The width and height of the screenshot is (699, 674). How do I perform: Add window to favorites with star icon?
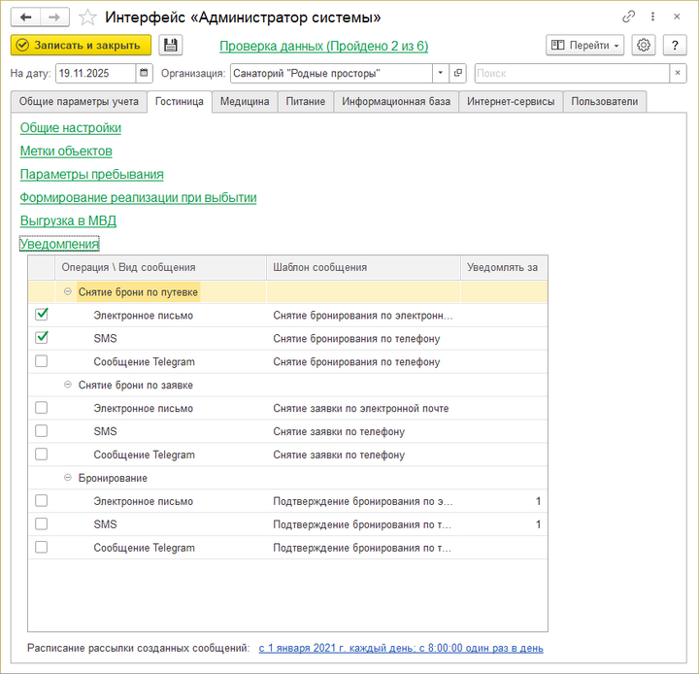pos(87,17)
